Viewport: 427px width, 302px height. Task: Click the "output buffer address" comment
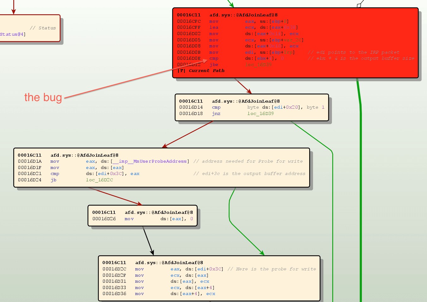[x=249, y=174]
